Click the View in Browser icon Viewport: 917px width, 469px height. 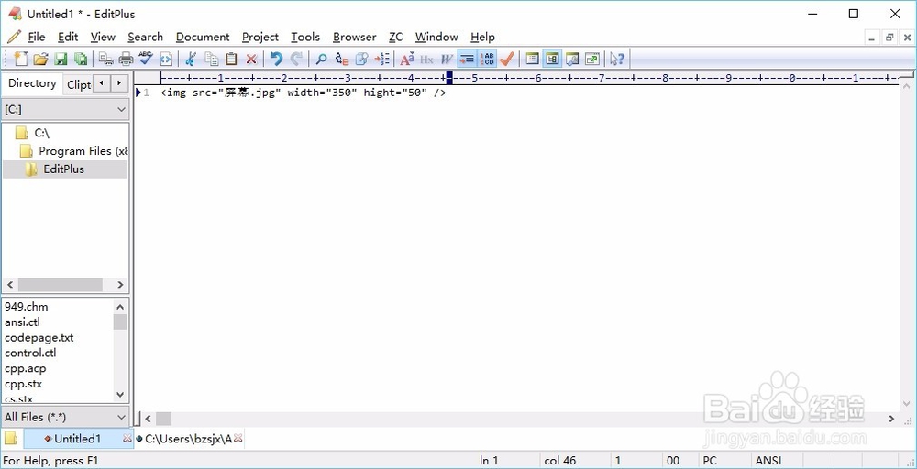166,59
